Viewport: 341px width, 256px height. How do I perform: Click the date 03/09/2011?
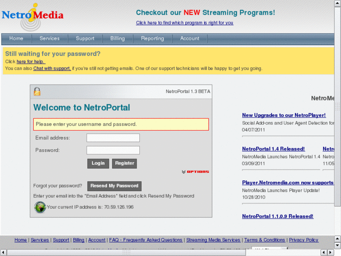pyautogui.click(x=254, y=163)
